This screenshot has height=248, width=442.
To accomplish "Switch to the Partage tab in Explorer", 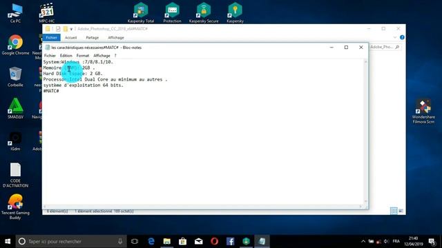I will [92, 38].
